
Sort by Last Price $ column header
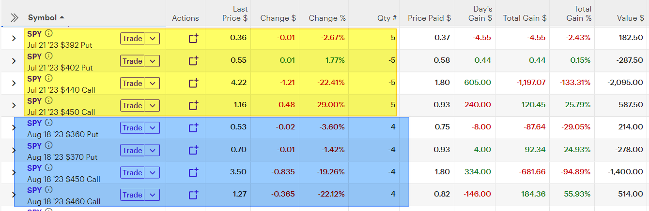click(234, 14)
